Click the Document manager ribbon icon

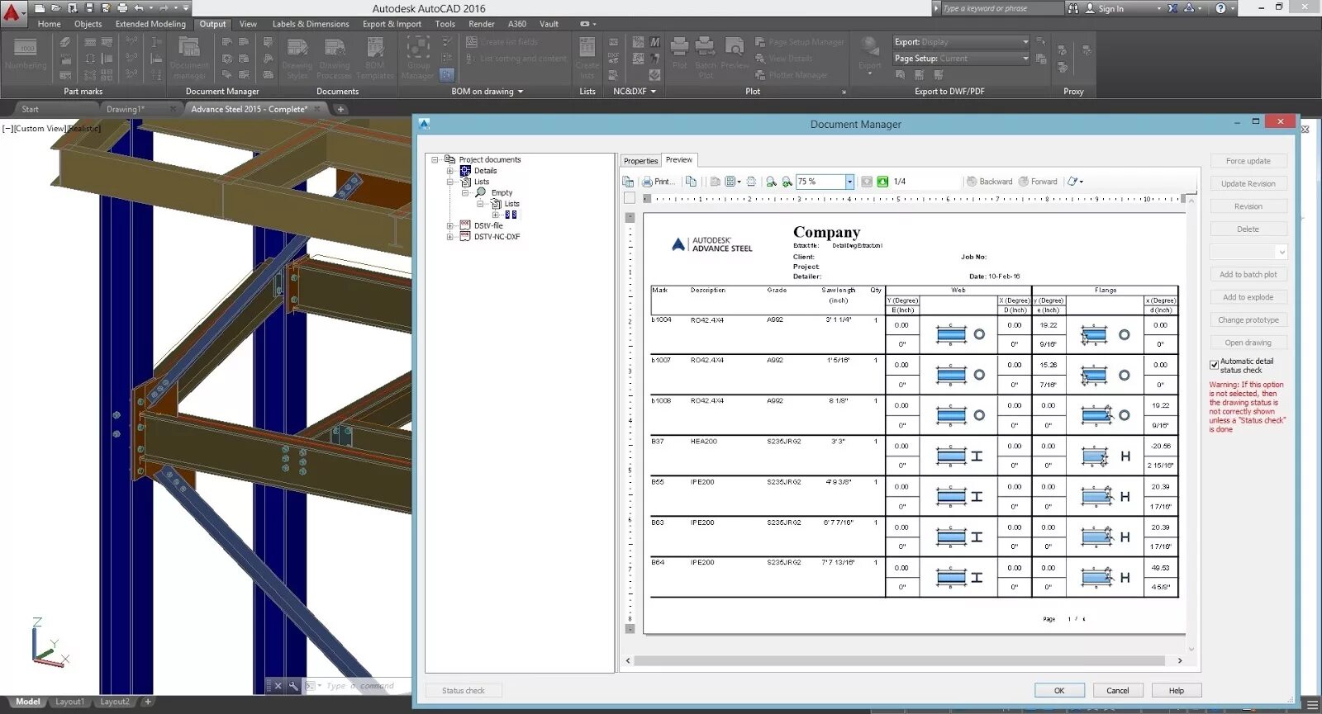[189, 57]
